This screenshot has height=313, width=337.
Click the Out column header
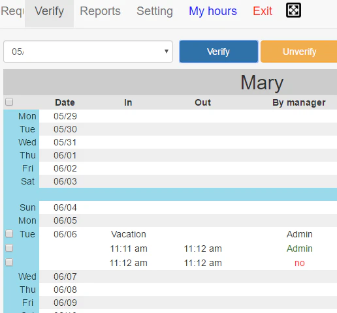point(202,102)
